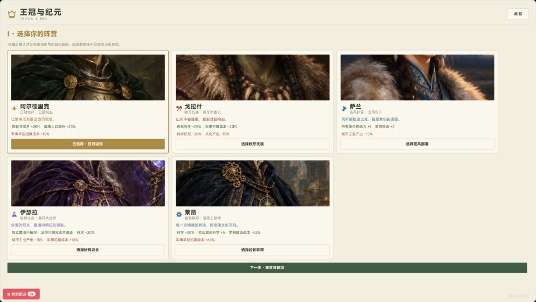Click the motto 每一次精确的转动，都推动文明向前。
This screenshot has height=302, width=536.
pyautogui.click(x=207, y=225)
